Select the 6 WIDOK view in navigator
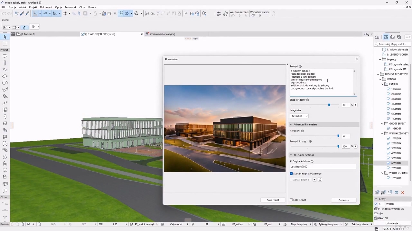 [396, 163]
